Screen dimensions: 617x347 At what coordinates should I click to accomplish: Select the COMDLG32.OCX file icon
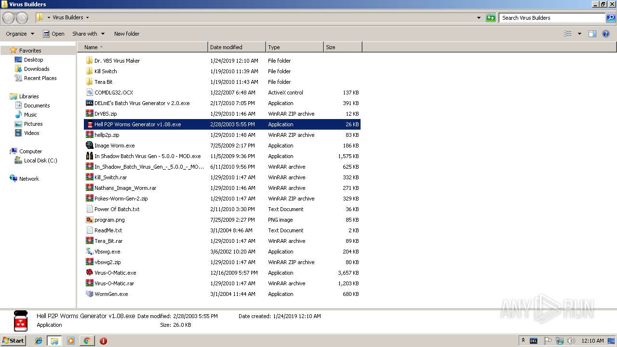89,93
